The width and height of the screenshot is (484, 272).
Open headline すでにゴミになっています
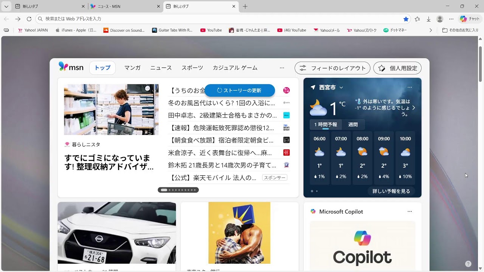click(109, 162)
